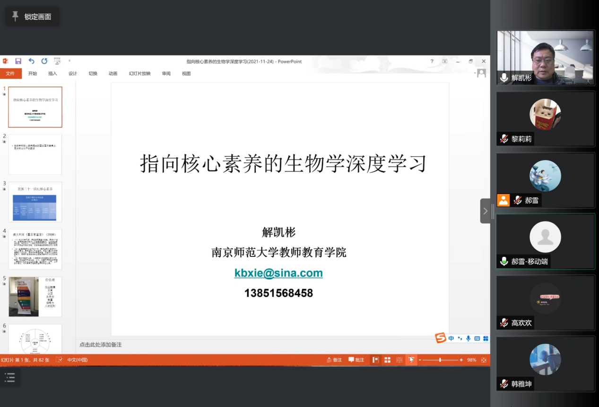Image resolution: width=599 pixels, height=407 pixels.
Task: Switch to reading view icon
Action: (399, 360)
